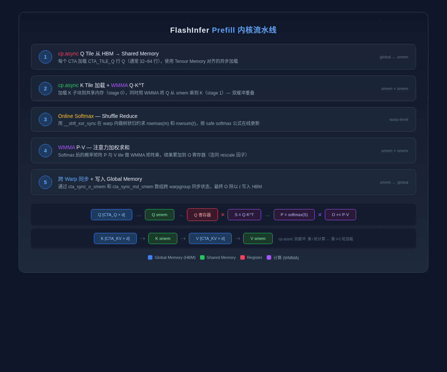The height and width of the screenshot is (372, 447).
Task: Click dashed arrow between V [CTA_KV × d] and V smem
Action: click(237, 238)
